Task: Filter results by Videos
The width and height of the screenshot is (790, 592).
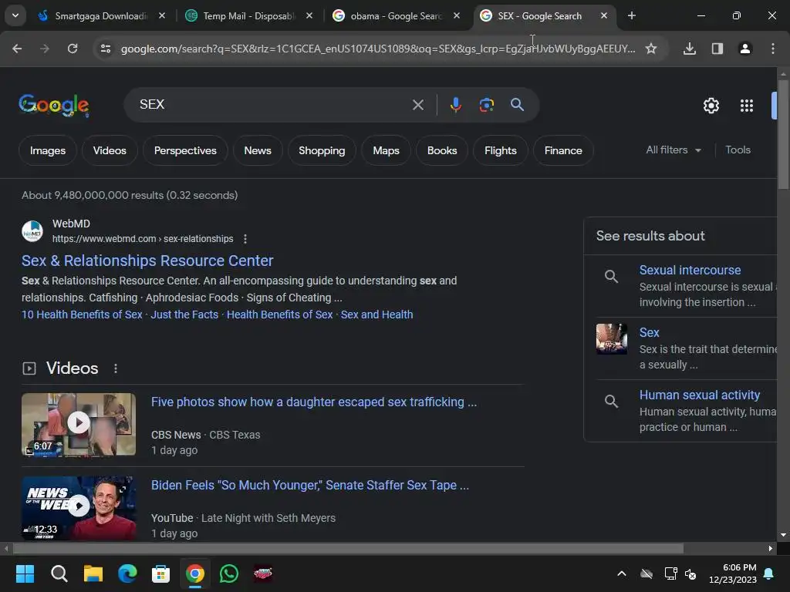Action: (x=110, y=150)
